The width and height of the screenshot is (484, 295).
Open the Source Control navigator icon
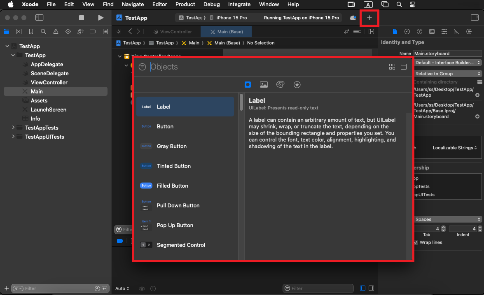(x=19, y=31)
